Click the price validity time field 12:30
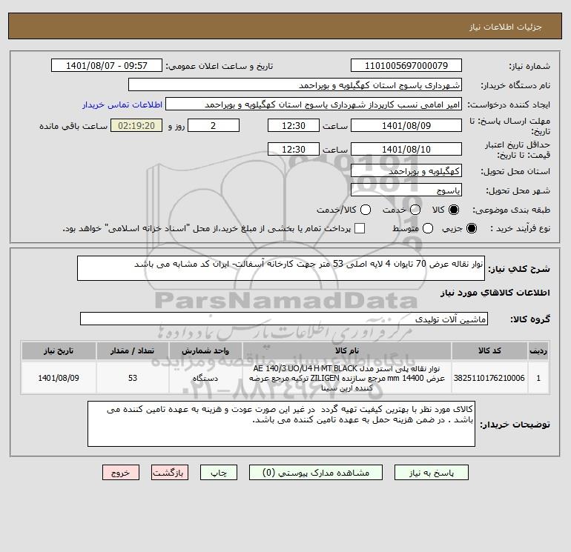Image resolution: width=571 pixels, height=552 pixels. click(x=294, y=149)
